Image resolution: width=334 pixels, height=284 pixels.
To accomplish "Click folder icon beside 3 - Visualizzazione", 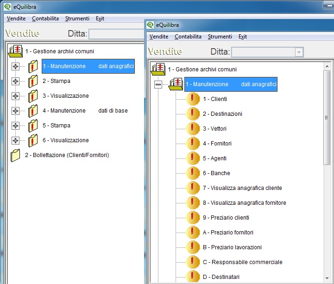I will coord(33,96).
